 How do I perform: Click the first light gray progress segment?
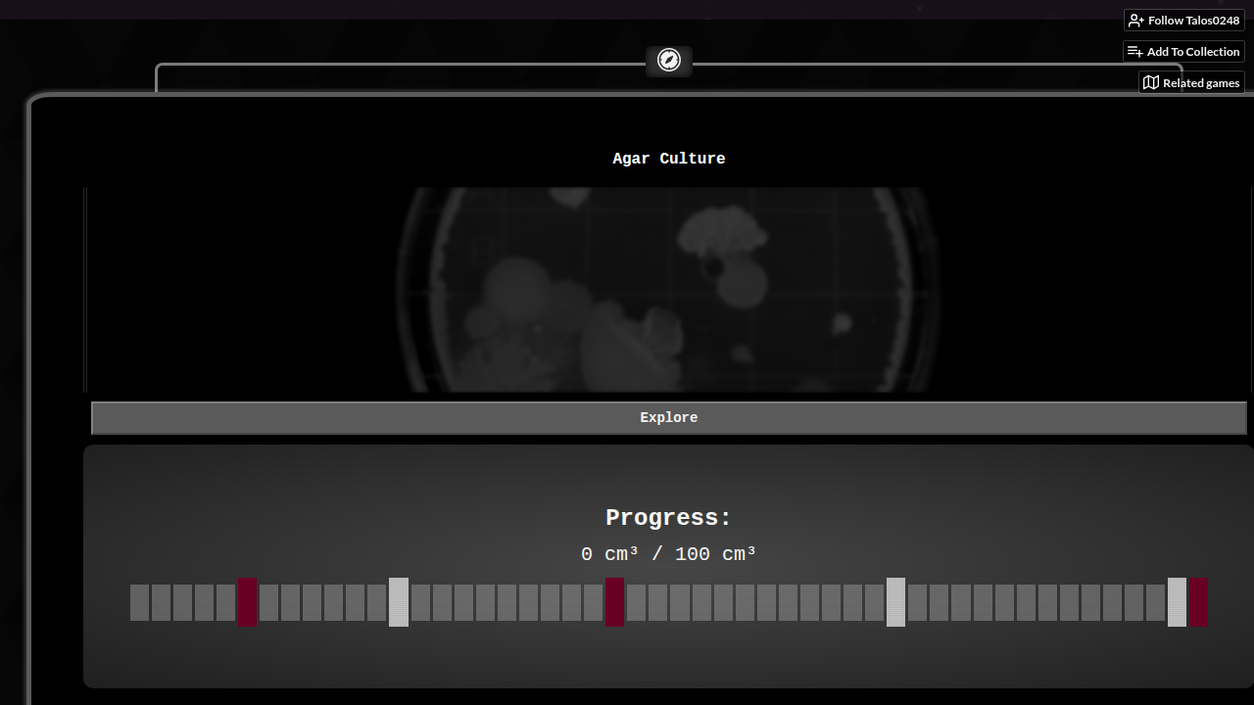coord(399,602)
